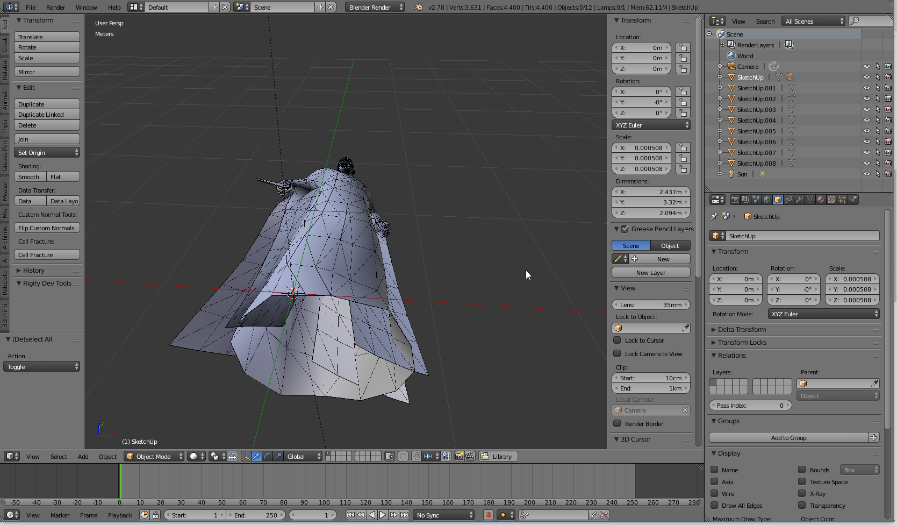This screenshot has height=525, width=897.
Task: Toggle the snap magnet icon
Action: point(417,456)
